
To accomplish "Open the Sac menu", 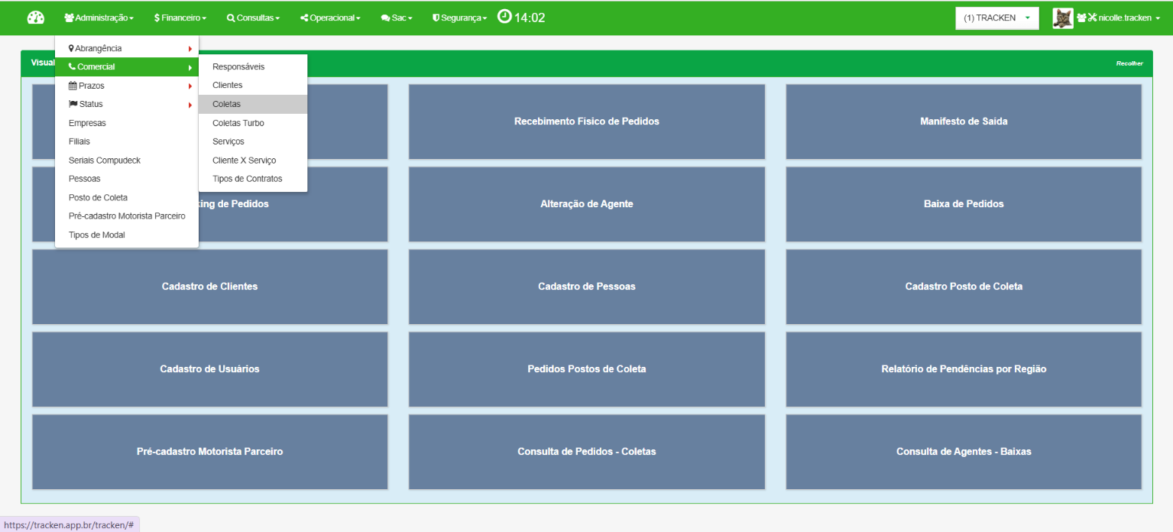I will coord(397,18).
